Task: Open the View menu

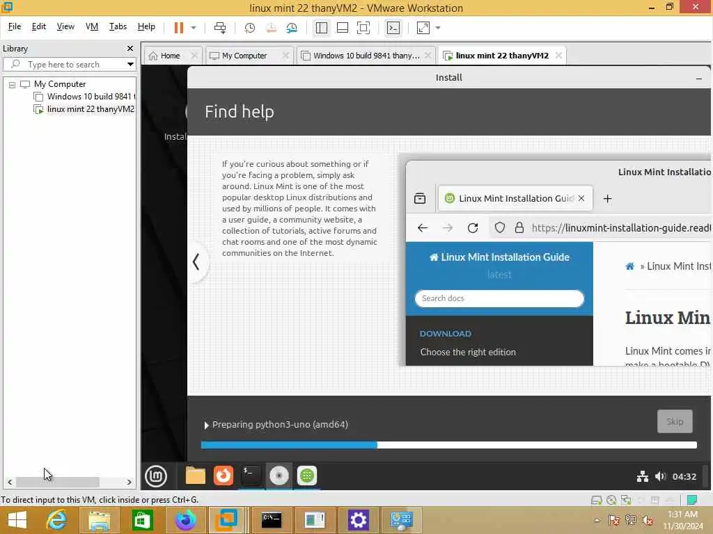Action: click(65, 26)
